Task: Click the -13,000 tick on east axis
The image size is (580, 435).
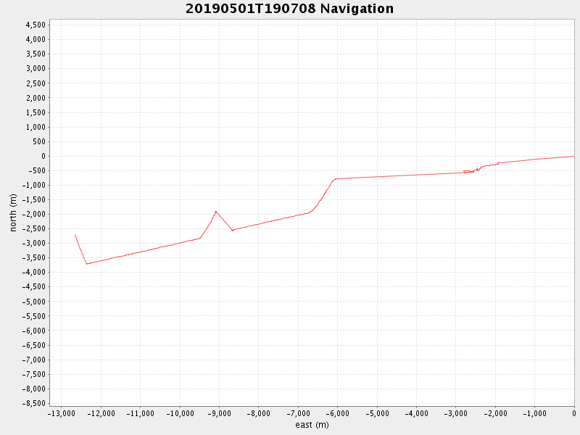Action: click(x=62, y=413)
